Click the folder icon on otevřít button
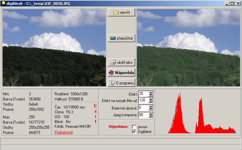The height and width of the screenshot is (150, 242). coord(116,12)
